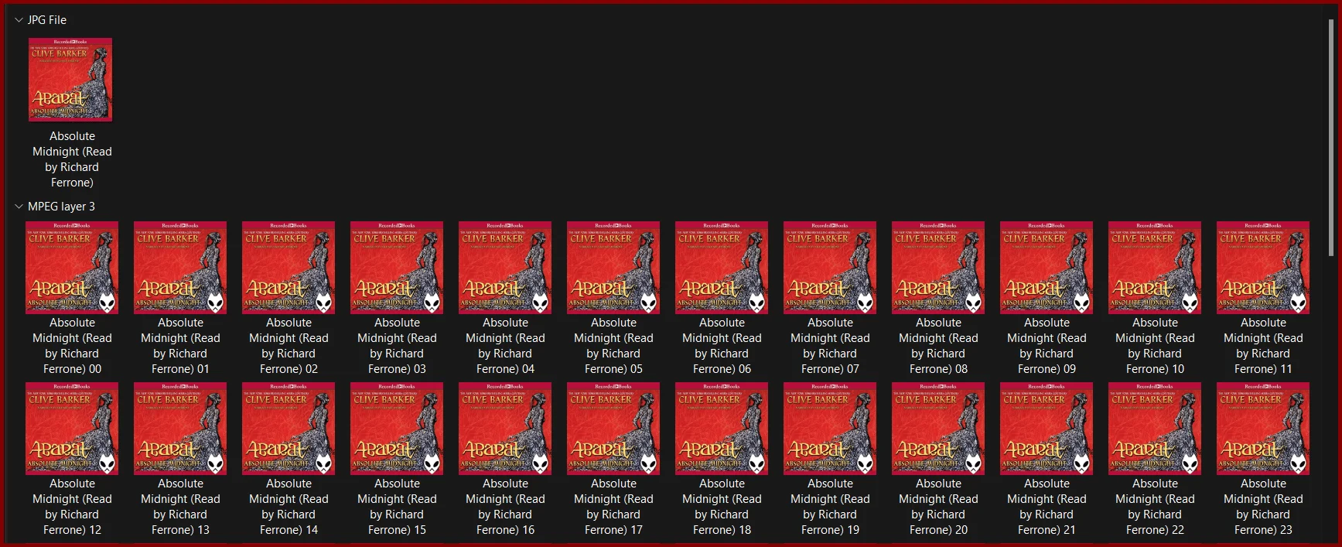The height and width of the screenshot is (547, 1342).
Task: Select the Absolute Midnight 02 MP3 icon
Action: (289, 268)
